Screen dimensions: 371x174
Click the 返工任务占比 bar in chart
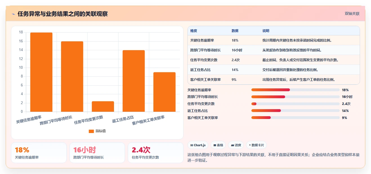[134, 81]
